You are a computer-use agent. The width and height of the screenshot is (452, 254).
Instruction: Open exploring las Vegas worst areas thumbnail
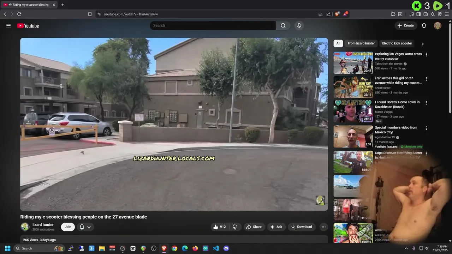(x=353, y=63)
